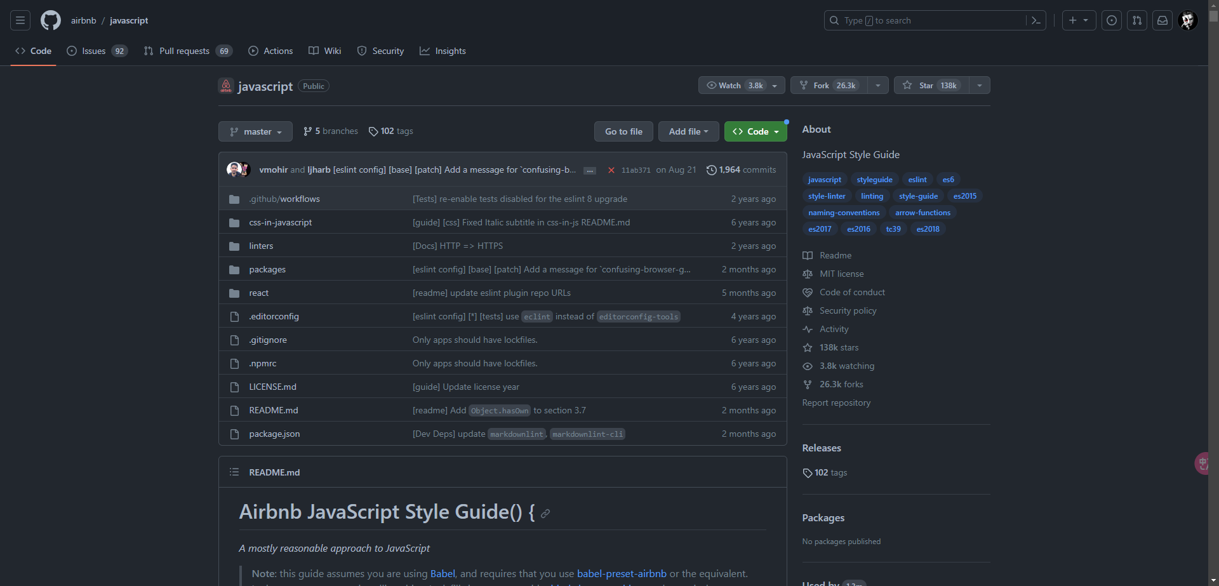The image size is (1219, 586).
Task: Click Report repository link
Action: (836, 403)
